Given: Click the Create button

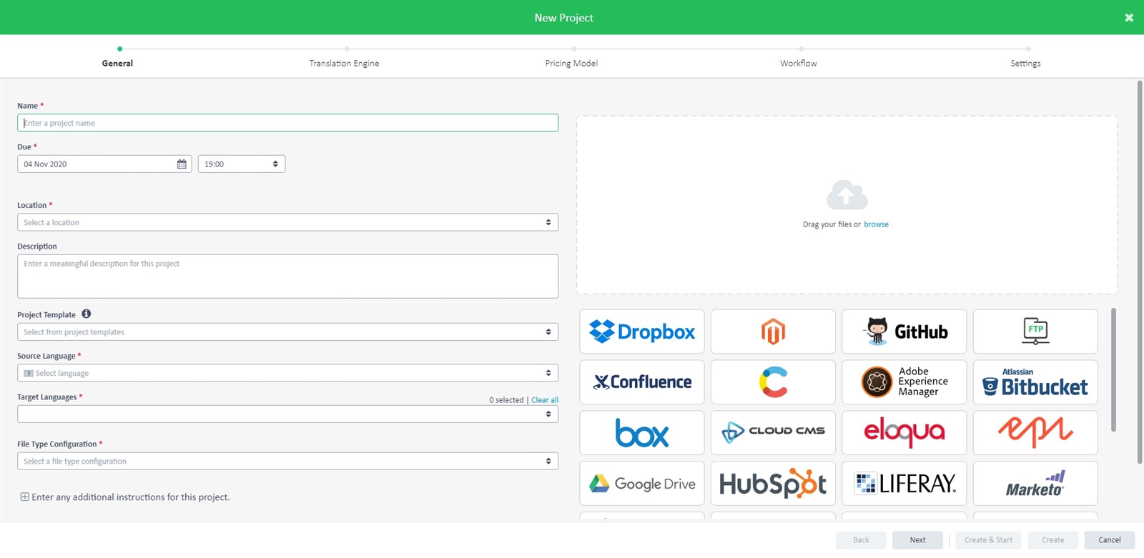Looking at the screenshot, I should click(x=1052, y=540).
